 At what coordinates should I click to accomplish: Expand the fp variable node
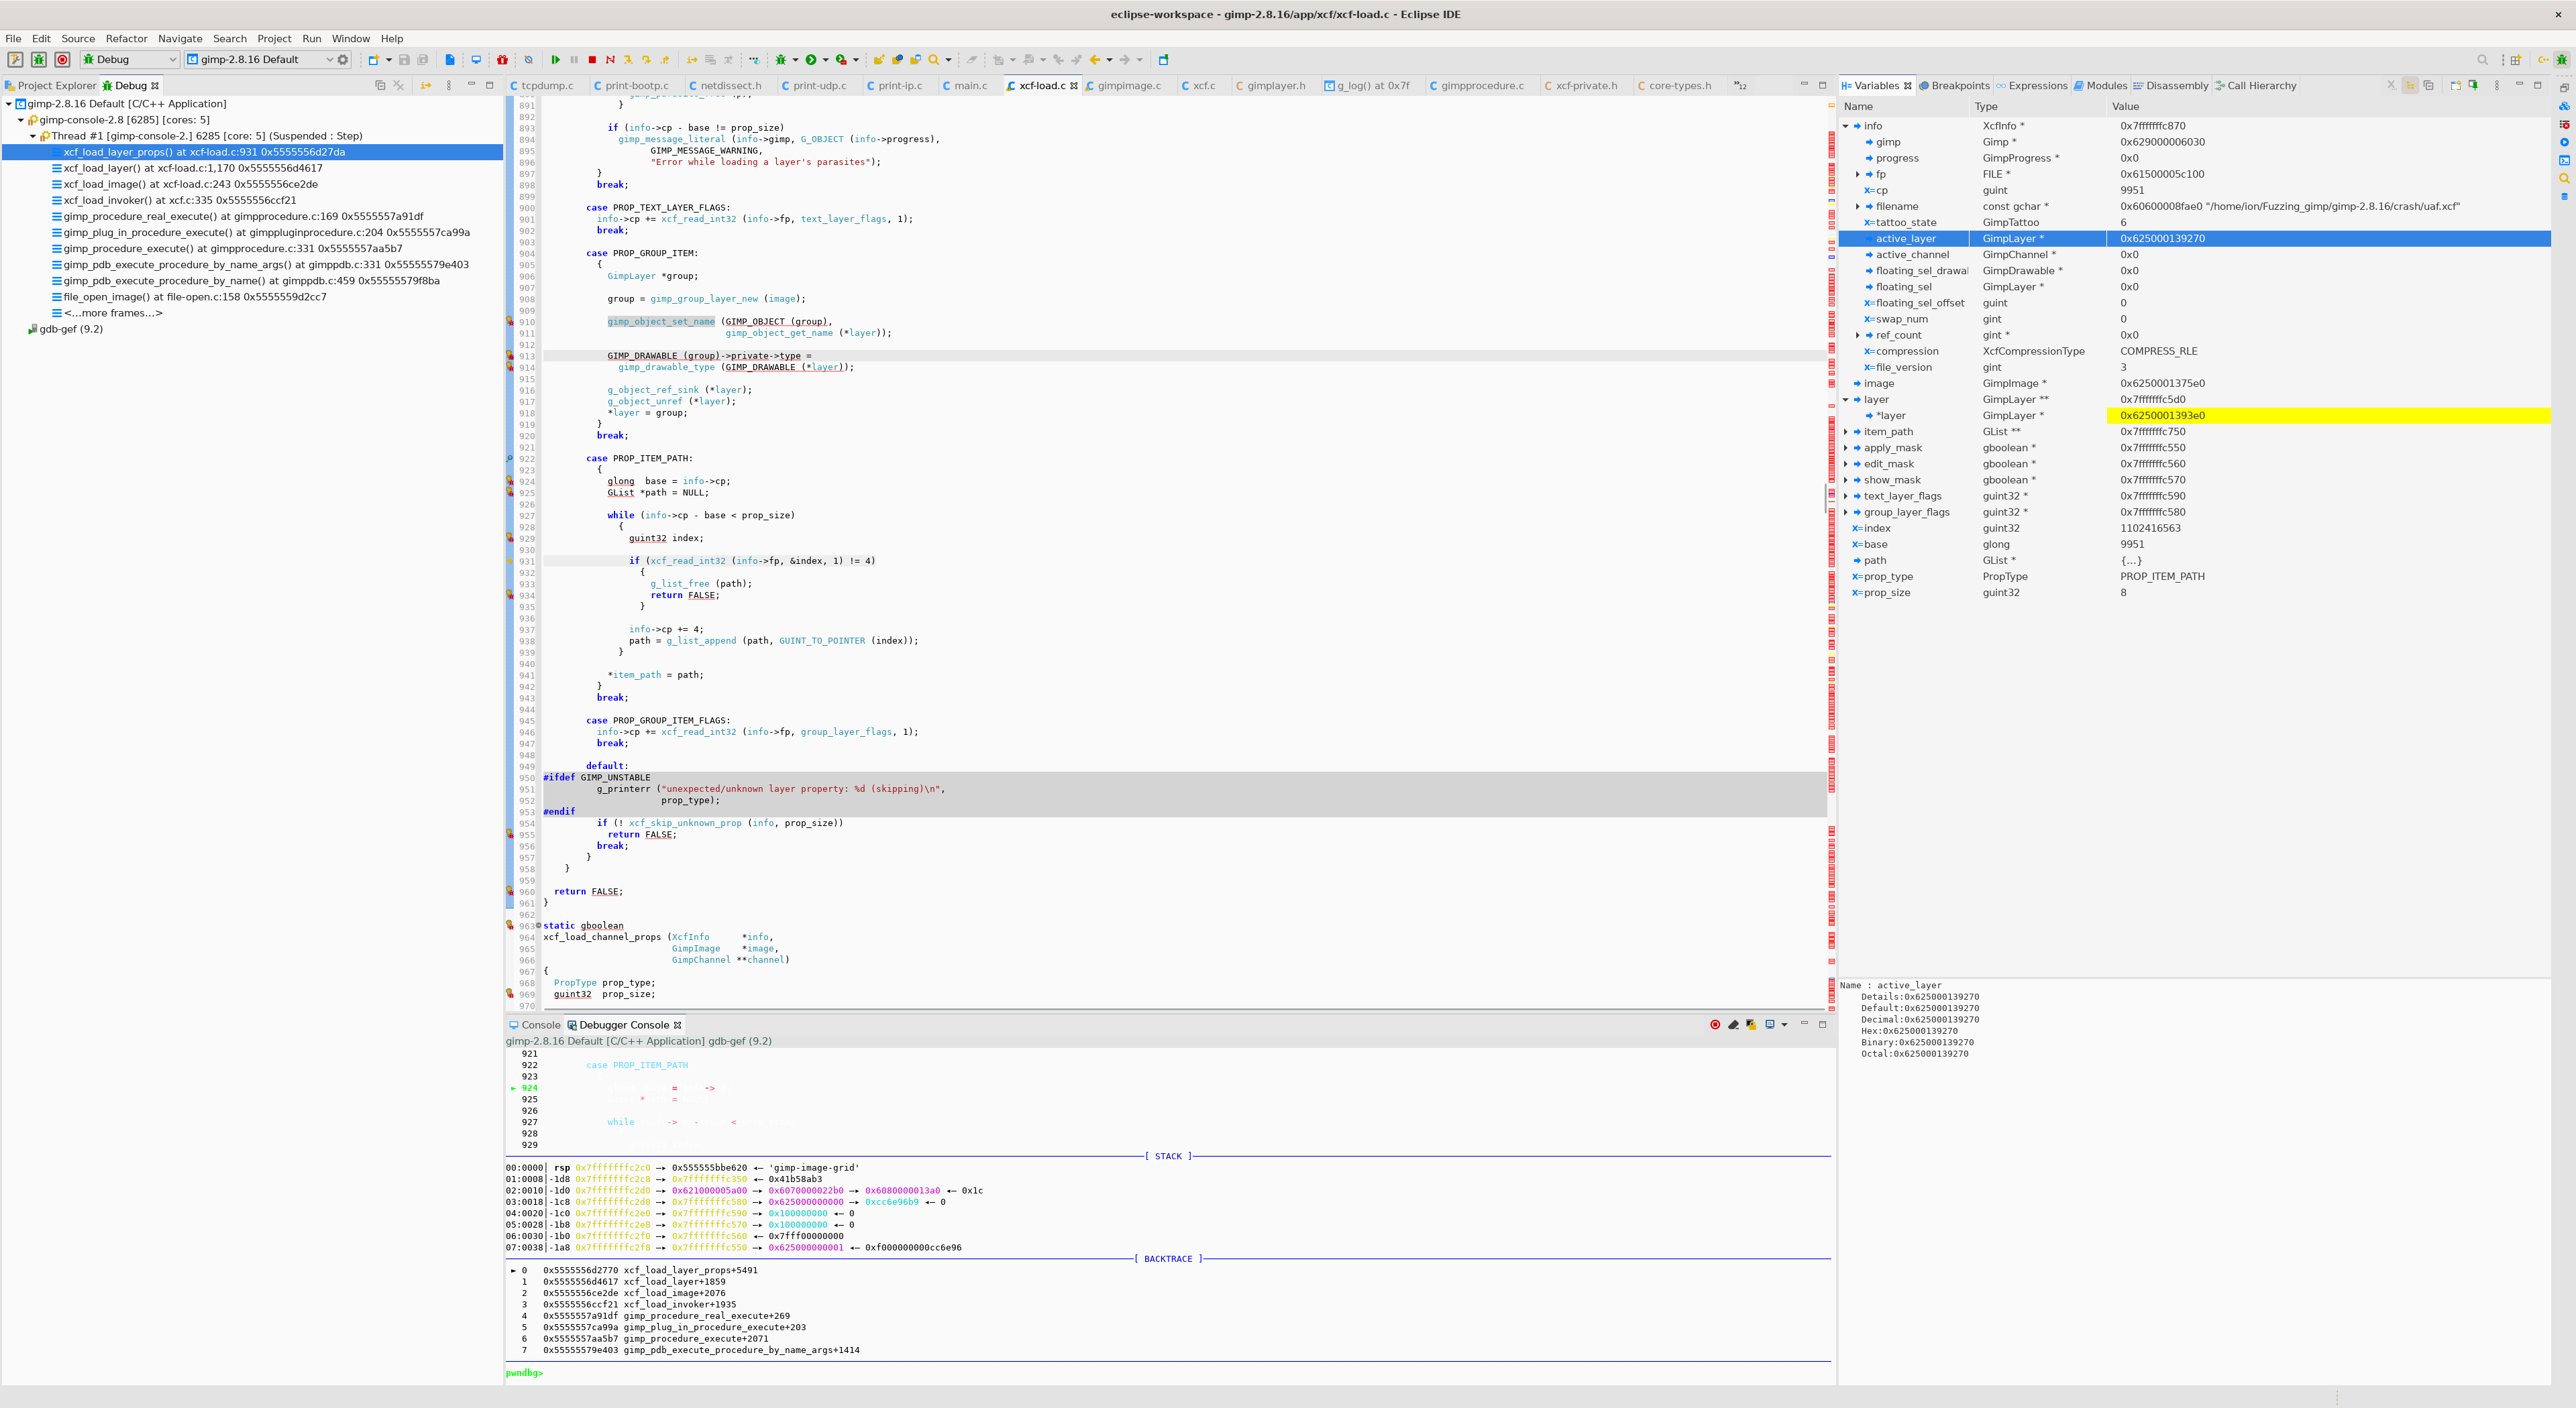pos(1858,174)
